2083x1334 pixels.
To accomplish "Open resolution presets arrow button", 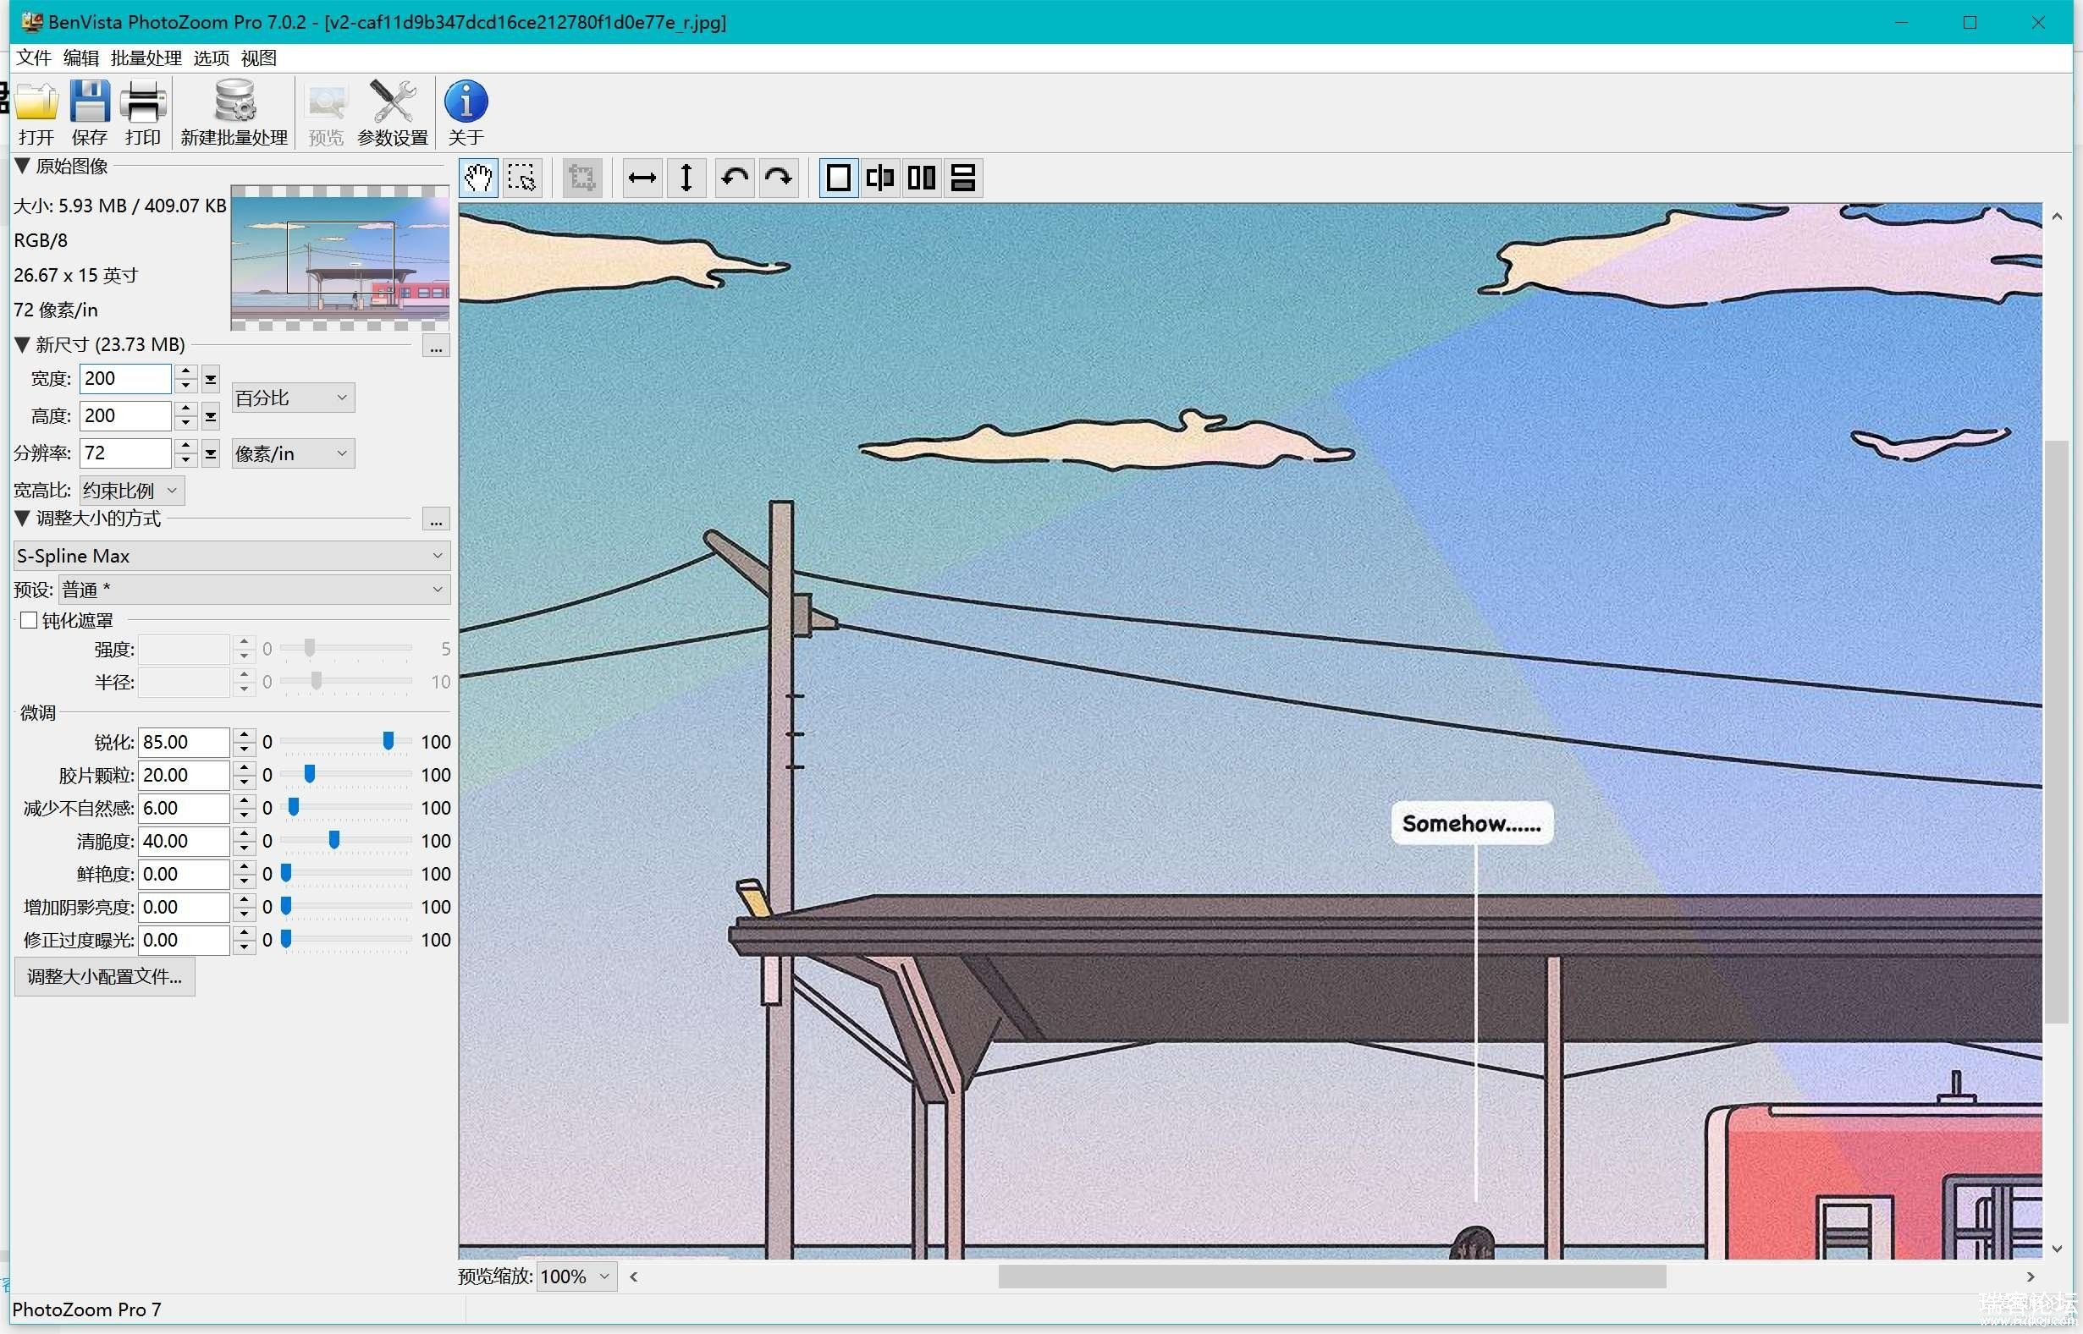I will click(211, 454).
